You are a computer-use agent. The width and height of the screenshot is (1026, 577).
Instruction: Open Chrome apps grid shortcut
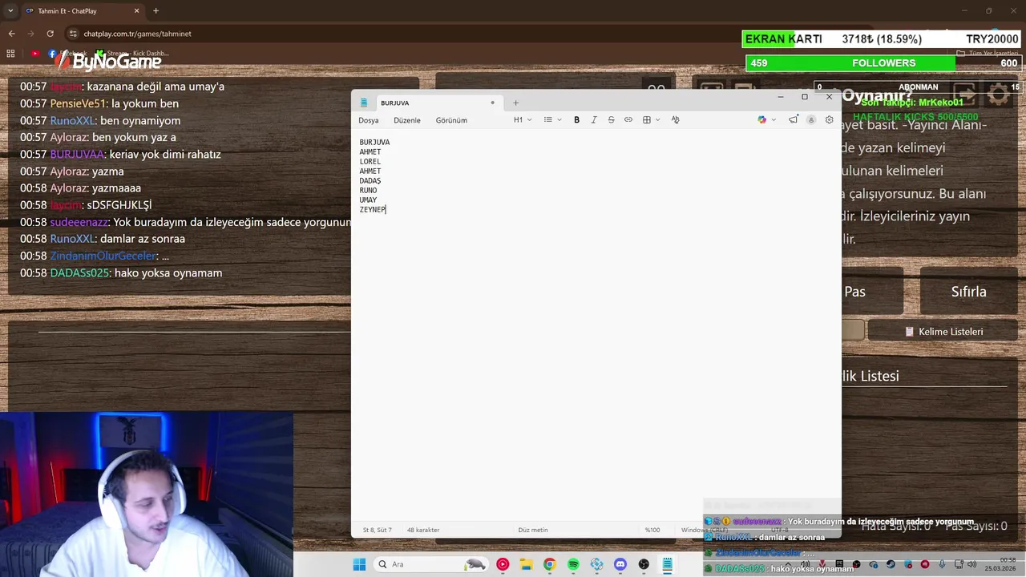10,54
